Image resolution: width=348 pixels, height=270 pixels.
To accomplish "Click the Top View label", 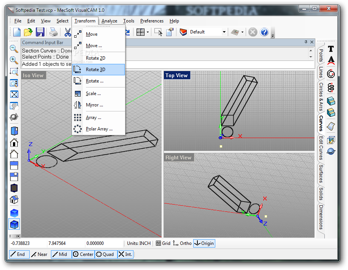I will 177,75.
